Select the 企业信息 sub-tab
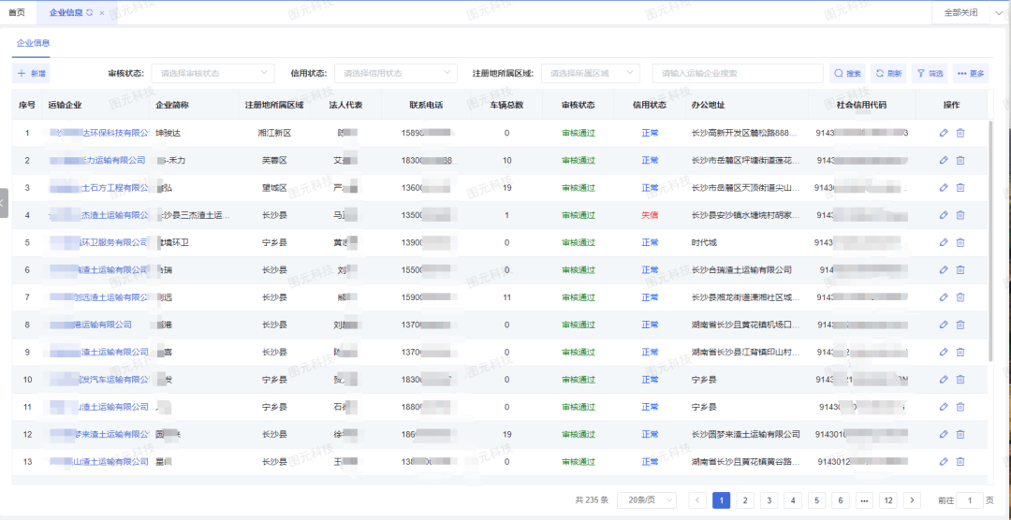Image resolution: width=1011 pixels, height=520 pixels. (33, 43)
